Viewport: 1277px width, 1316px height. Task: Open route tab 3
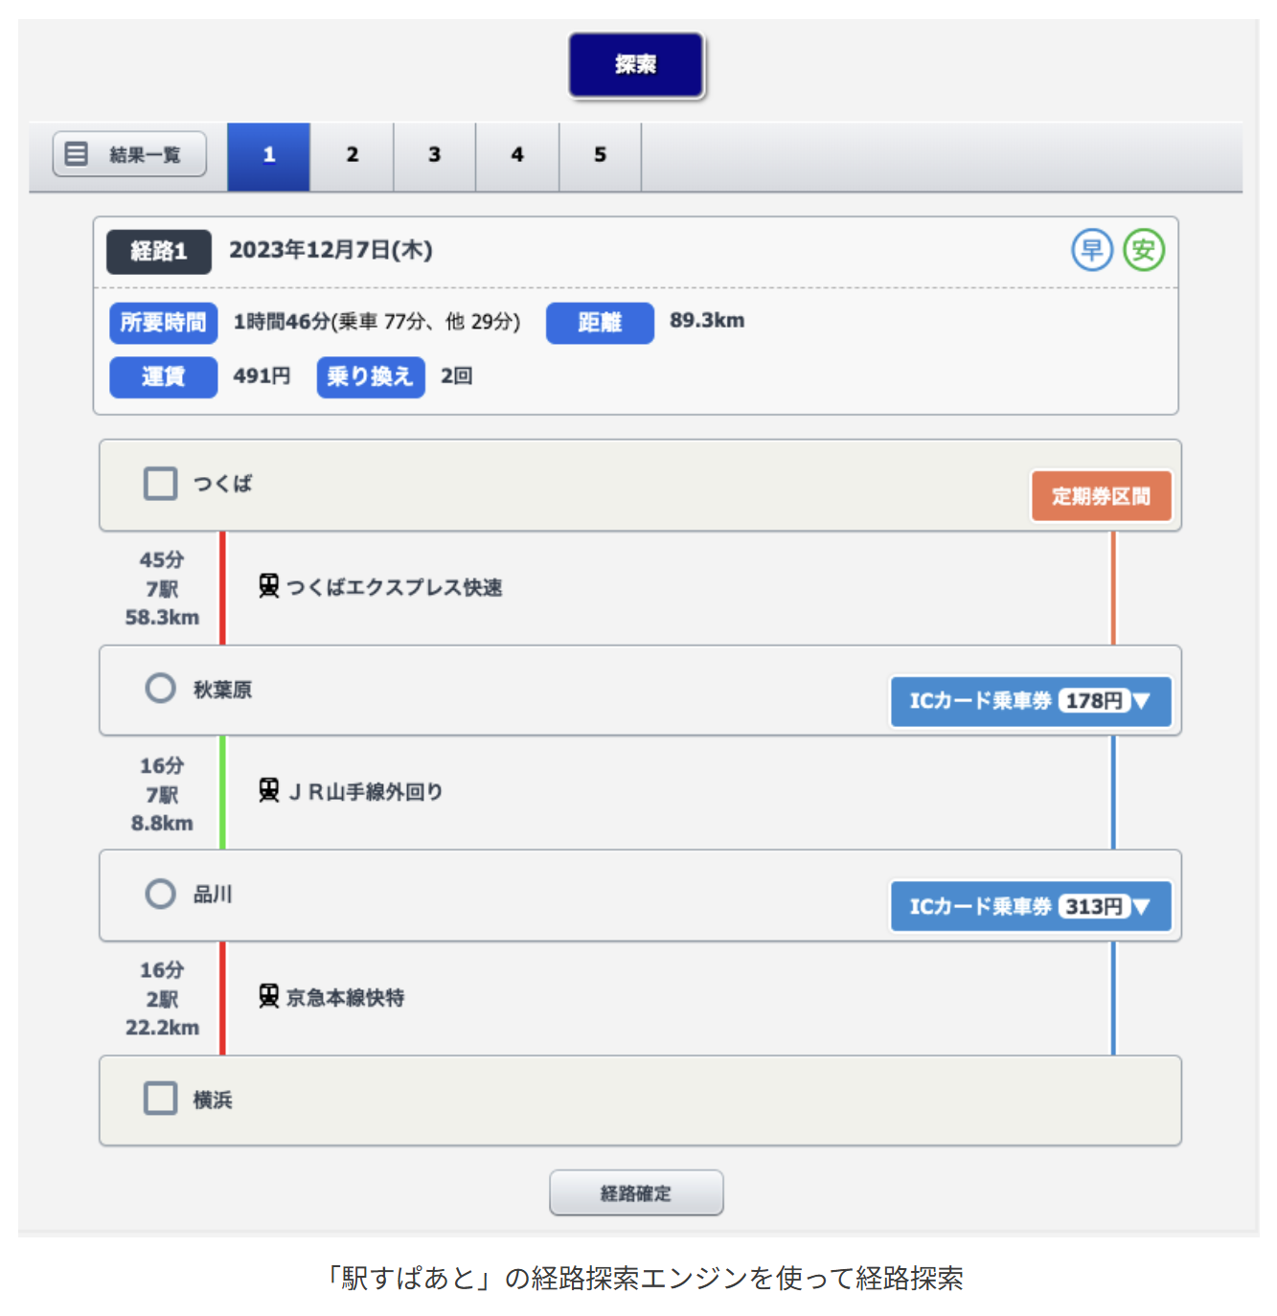pyautogui.click(x=434, y=155)
